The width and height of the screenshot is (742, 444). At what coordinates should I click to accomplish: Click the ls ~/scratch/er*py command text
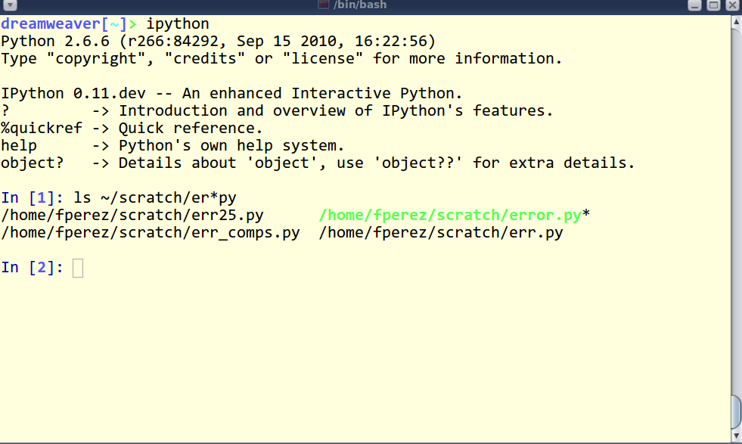click(x=155, y=198)
